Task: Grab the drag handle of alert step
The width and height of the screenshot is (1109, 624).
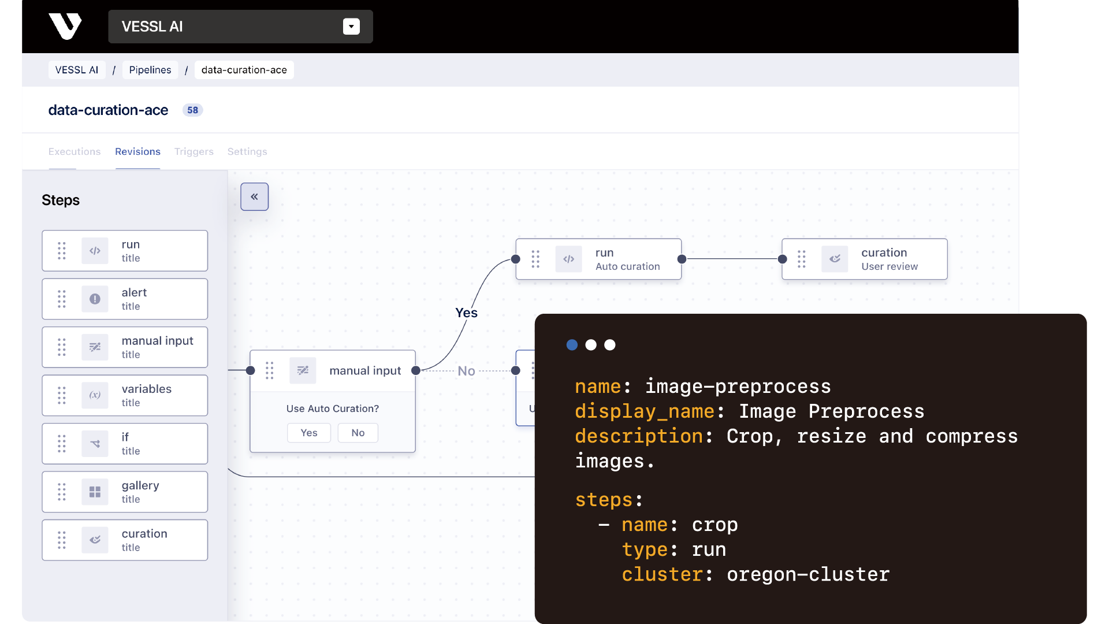Action: (62, 299)
